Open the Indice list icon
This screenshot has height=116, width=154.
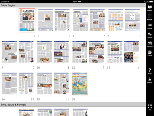pyautogui.click(x=150, y=26)
